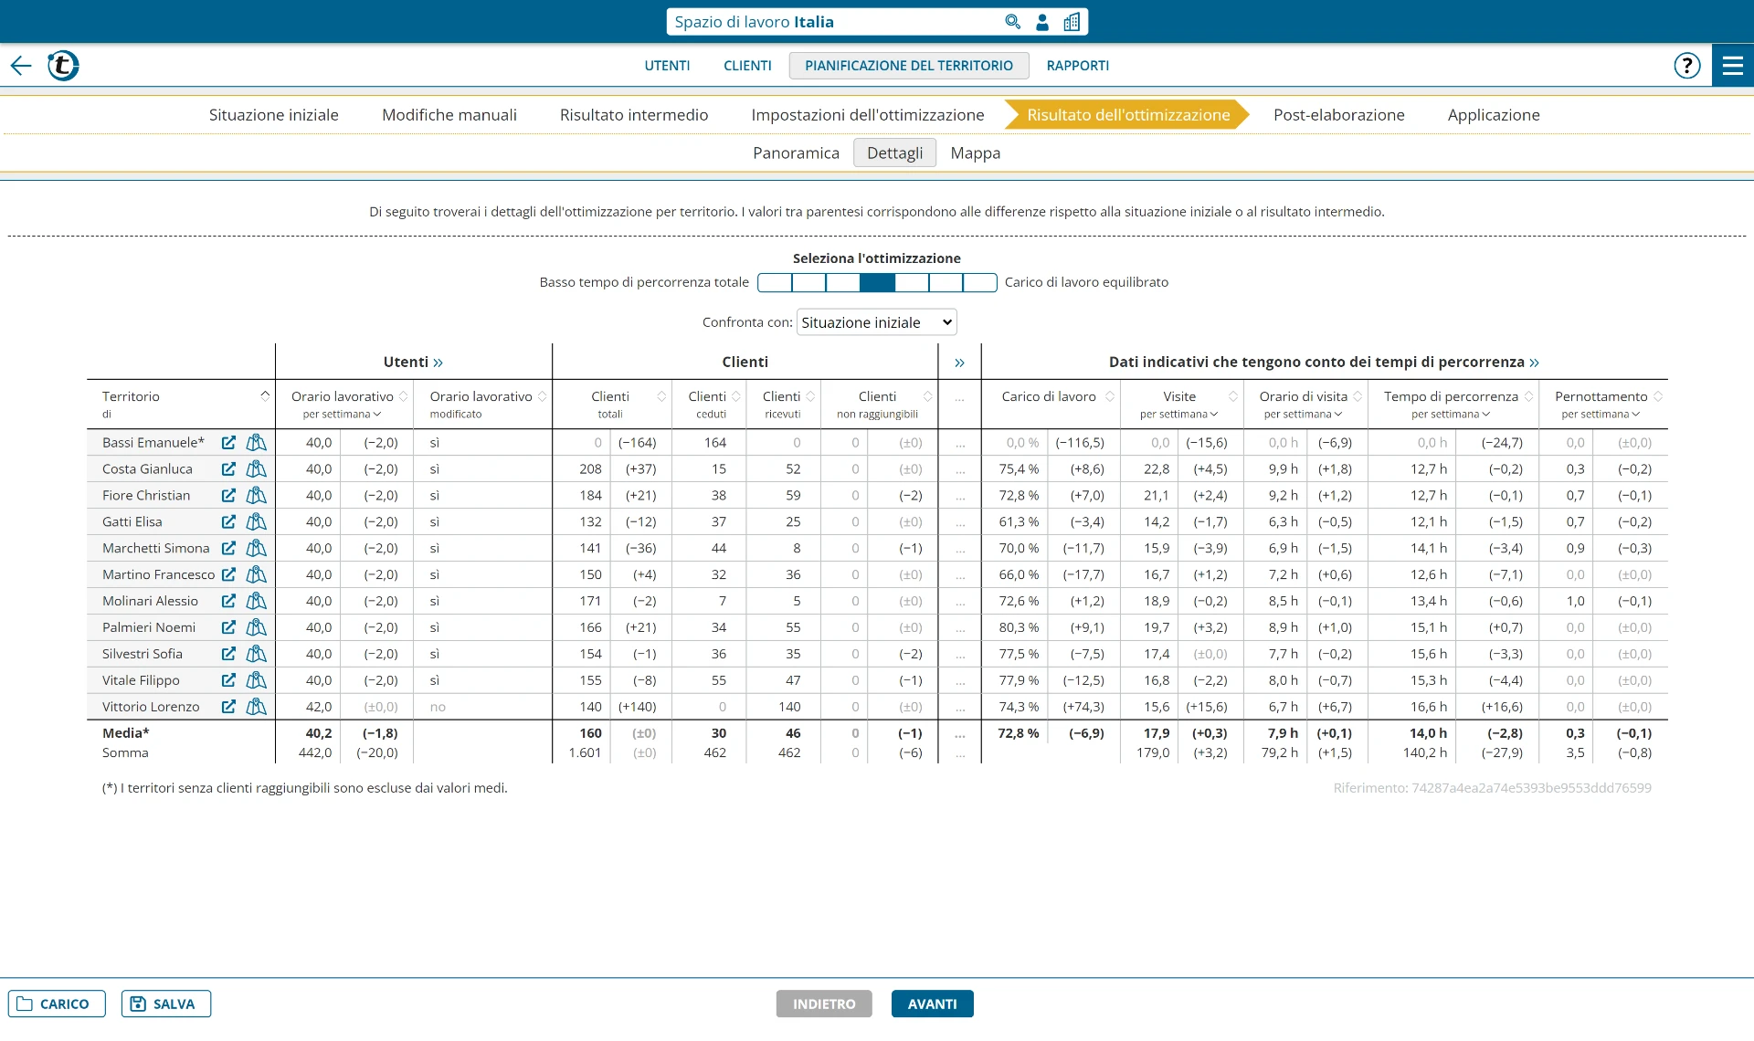Open Visite per settimana unit dropdown

click(1178, 415)
